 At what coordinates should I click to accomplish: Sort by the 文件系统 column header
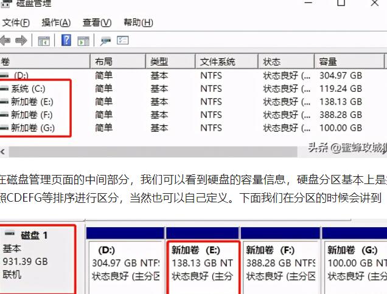pos(227,61)
